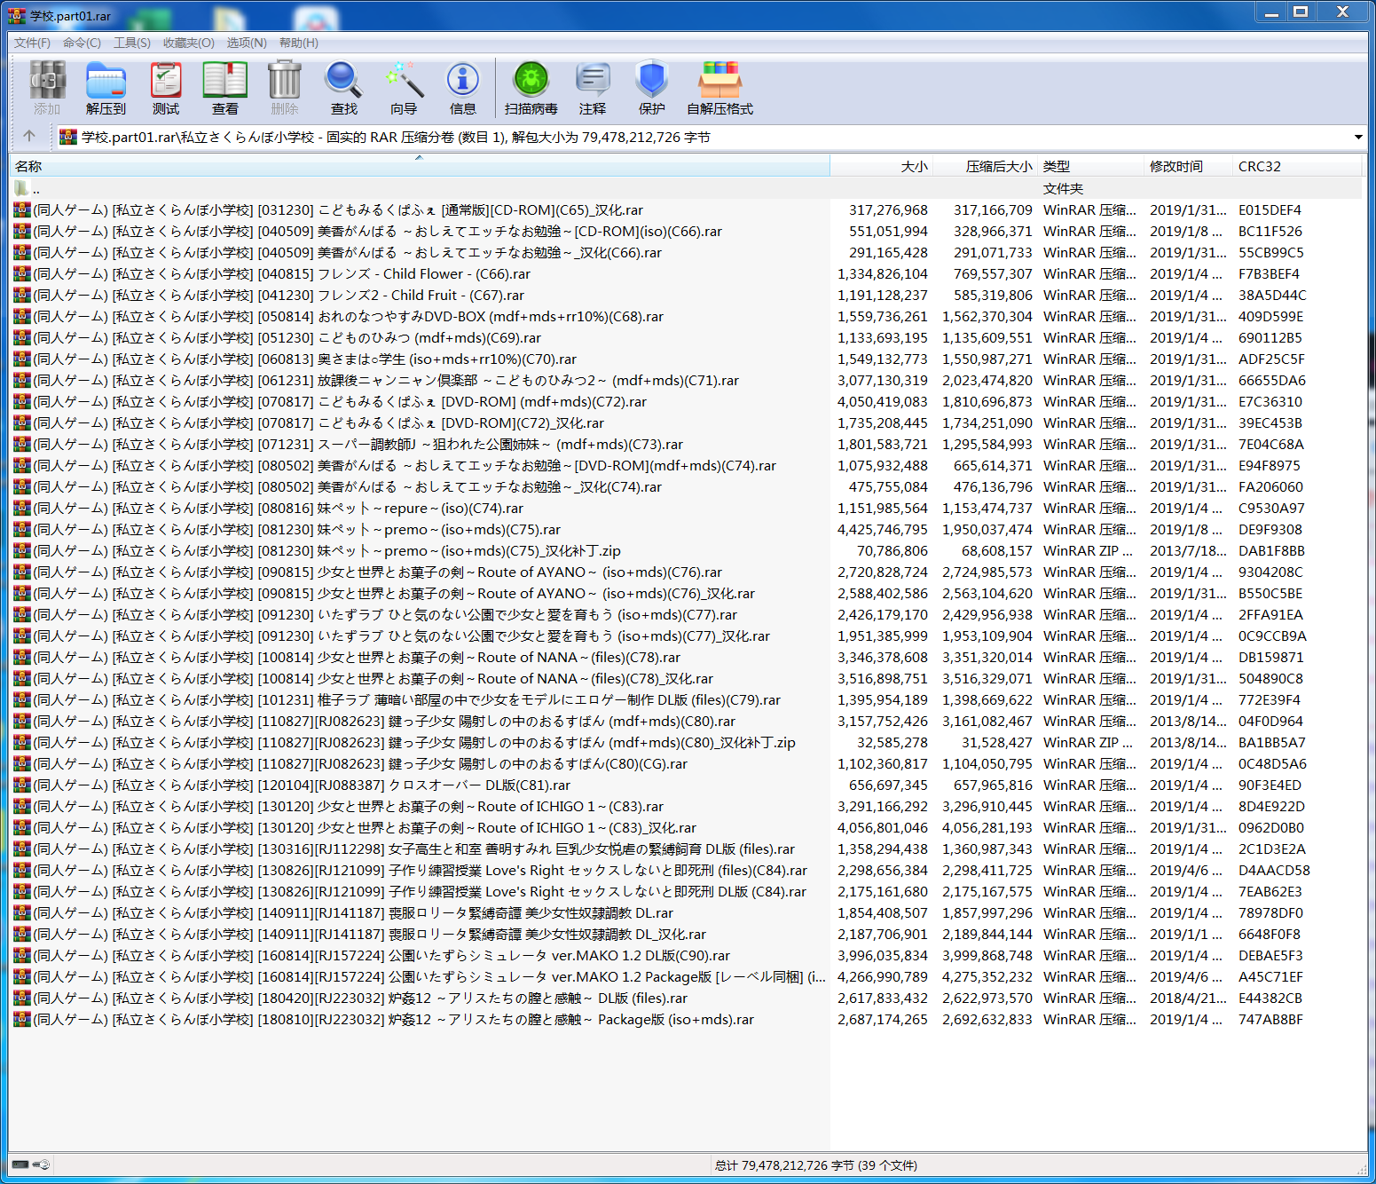Click the CRC value "F7B3BEF4"
1376x1184 pixels.
coord(1270,274)
